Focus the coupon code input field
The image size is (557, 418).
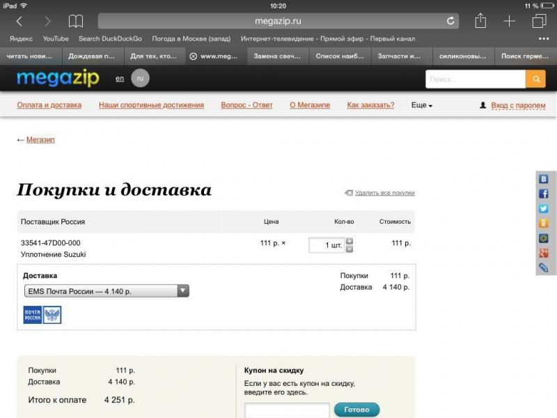click(x=287, y=410)
